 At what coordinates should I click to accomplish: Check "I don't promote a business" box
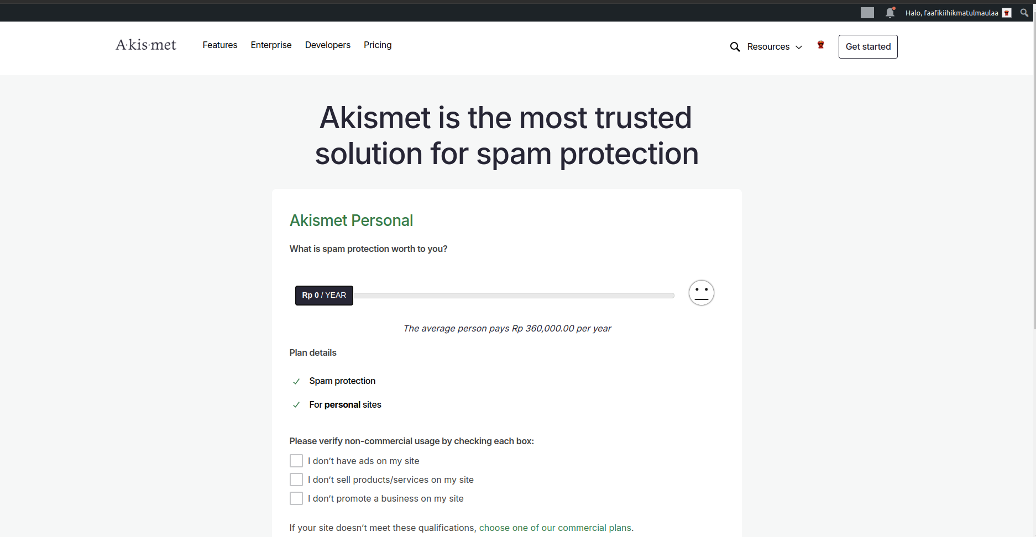click(x=296, y=498)
